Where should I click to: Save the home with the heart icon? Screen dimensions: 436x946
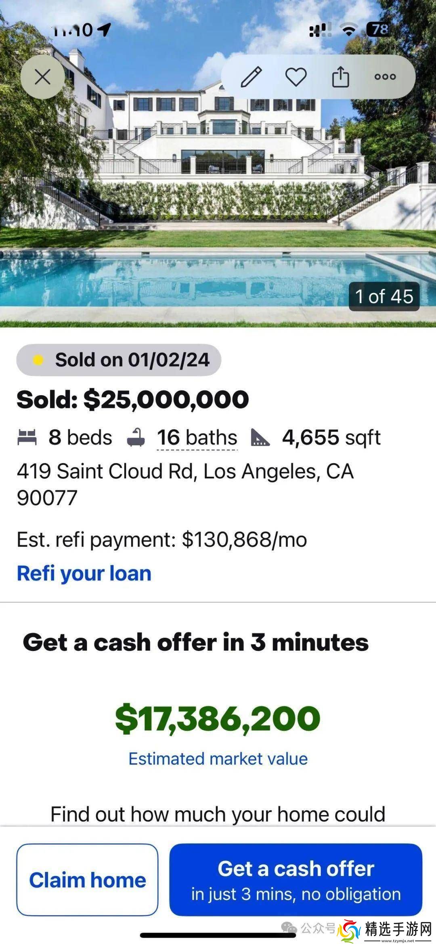(296, 77)
